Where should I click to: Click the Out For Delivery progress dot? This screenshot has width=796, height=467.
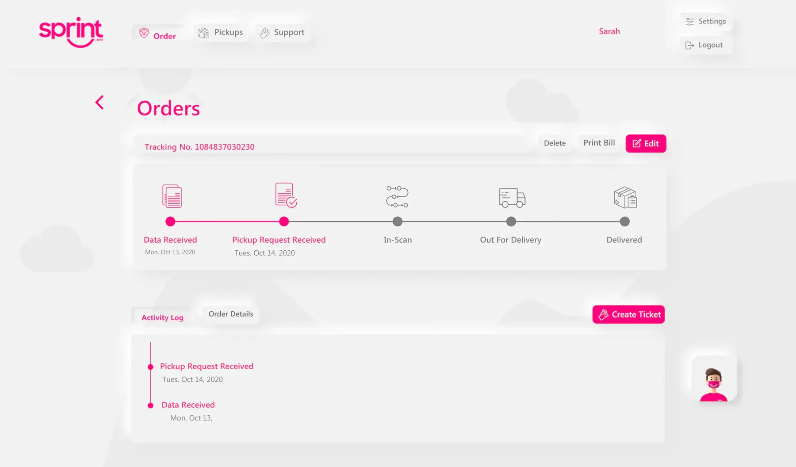[511, 222]
